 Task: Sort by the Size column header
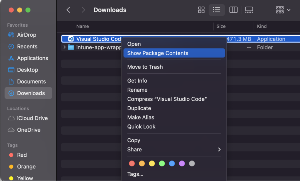tap(221, 26)
